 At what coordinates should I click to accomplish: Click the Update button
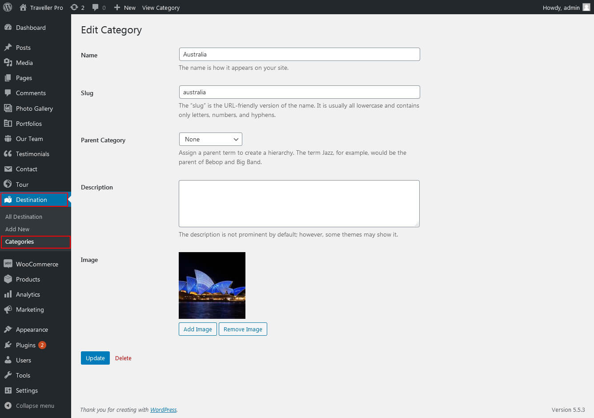coord(95,358)
